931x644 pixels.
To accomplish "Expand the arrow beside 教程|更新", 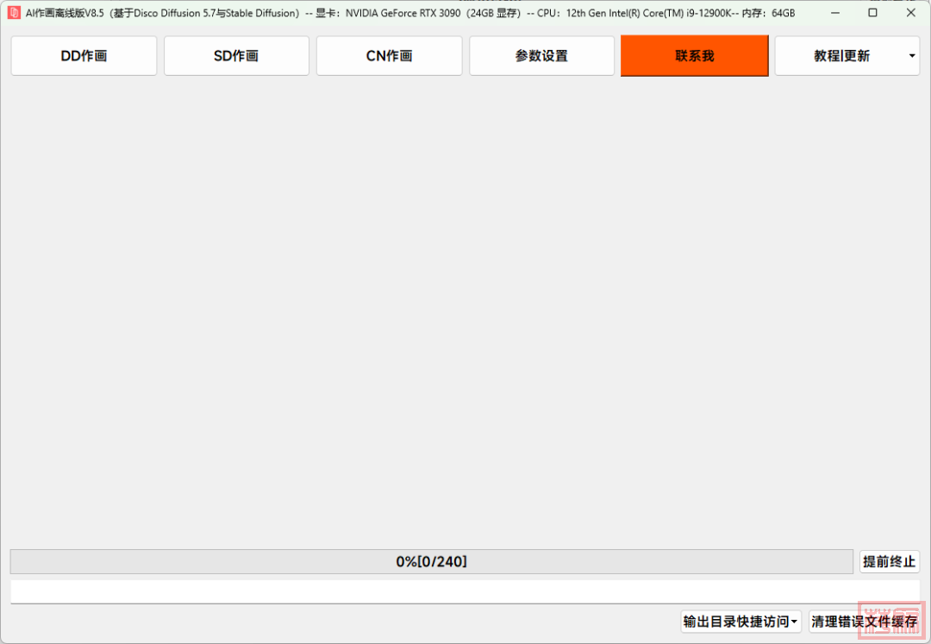I will [x=912, y=56].
